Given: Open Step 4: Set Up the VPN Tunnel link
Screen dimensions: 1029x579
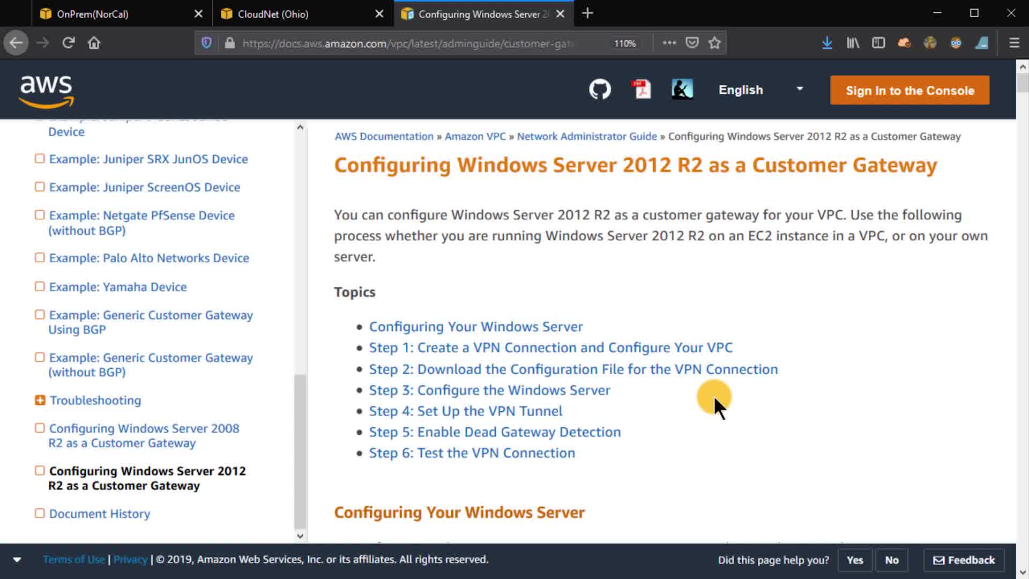Looking at the screenshot, I should 465,411.
